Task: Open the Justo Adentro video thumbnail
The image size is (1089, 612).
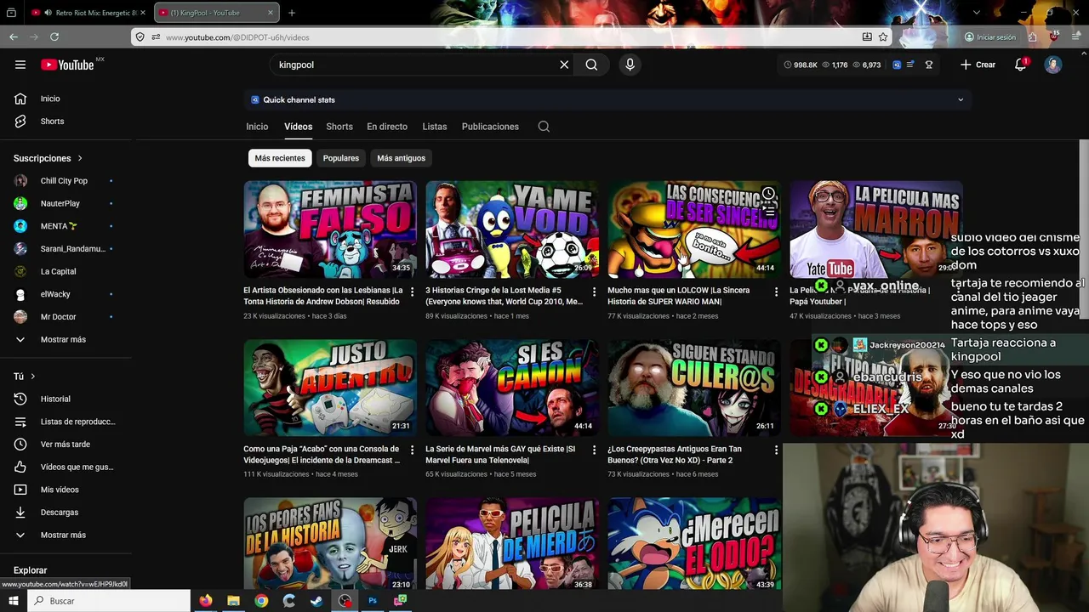Action: pos(330,388)
